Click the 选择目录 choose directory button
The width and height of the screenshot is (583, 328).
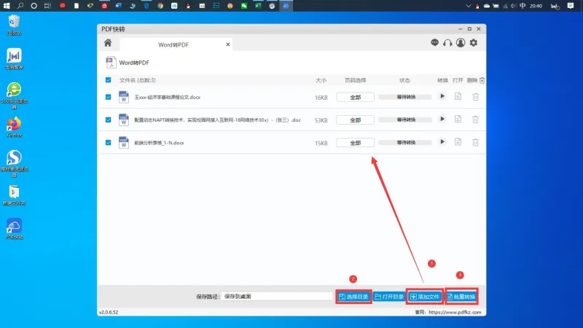(353, 297)
